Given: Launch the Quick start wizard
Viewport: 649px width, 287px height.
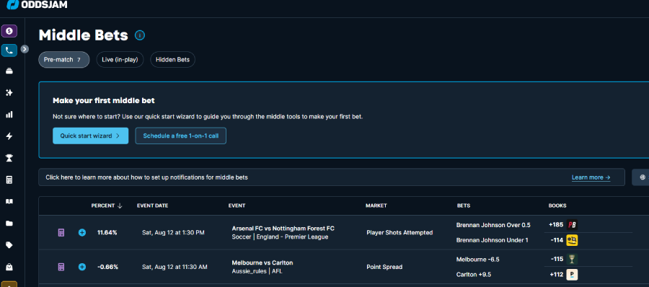Looking at the screenshot, I should tap(91, 136).
